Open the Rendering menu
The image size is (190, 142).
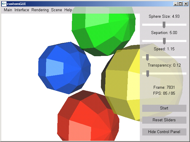[40, 10]
